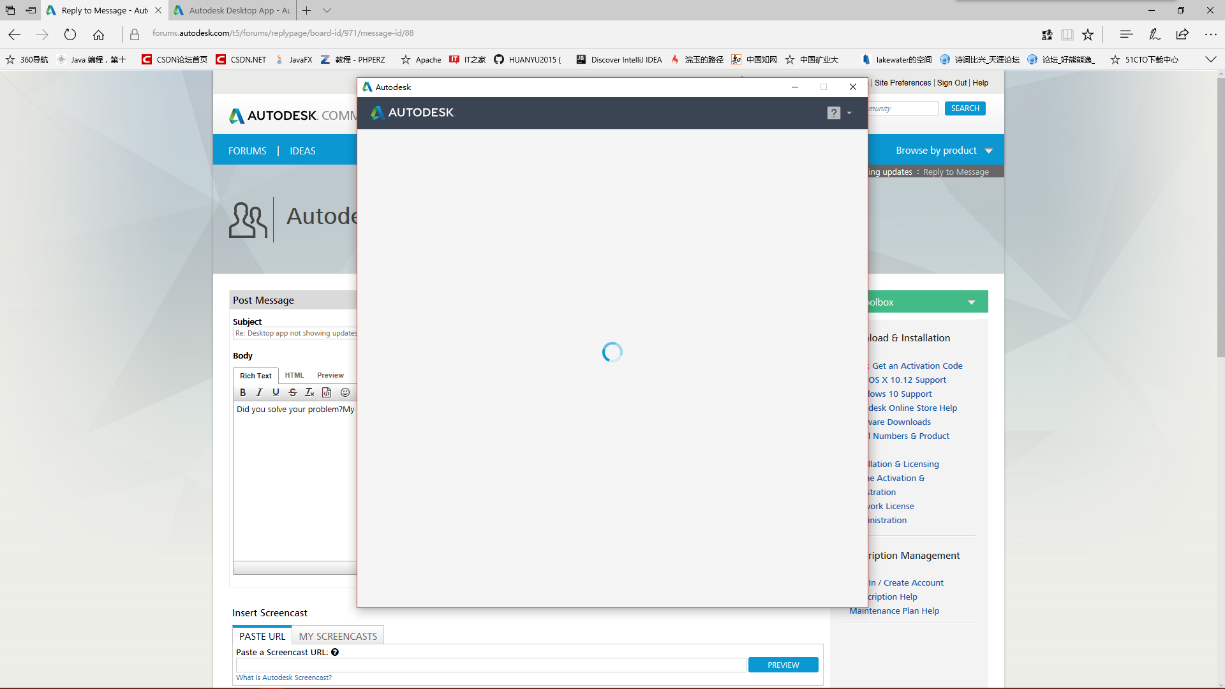Viewport: 1225px width, 689px height.
Task: Click the Screencast URL input field
Action: pyautogui.click(x=490, y=665)
